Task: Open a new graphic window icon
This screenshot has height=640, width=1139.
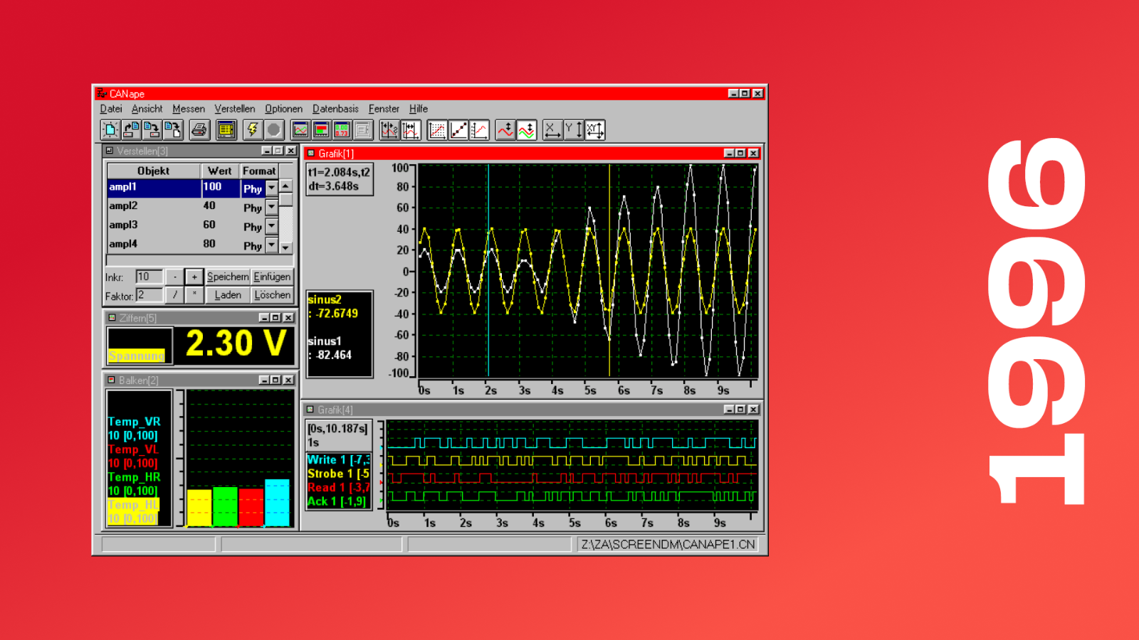Action: (300, 129)
